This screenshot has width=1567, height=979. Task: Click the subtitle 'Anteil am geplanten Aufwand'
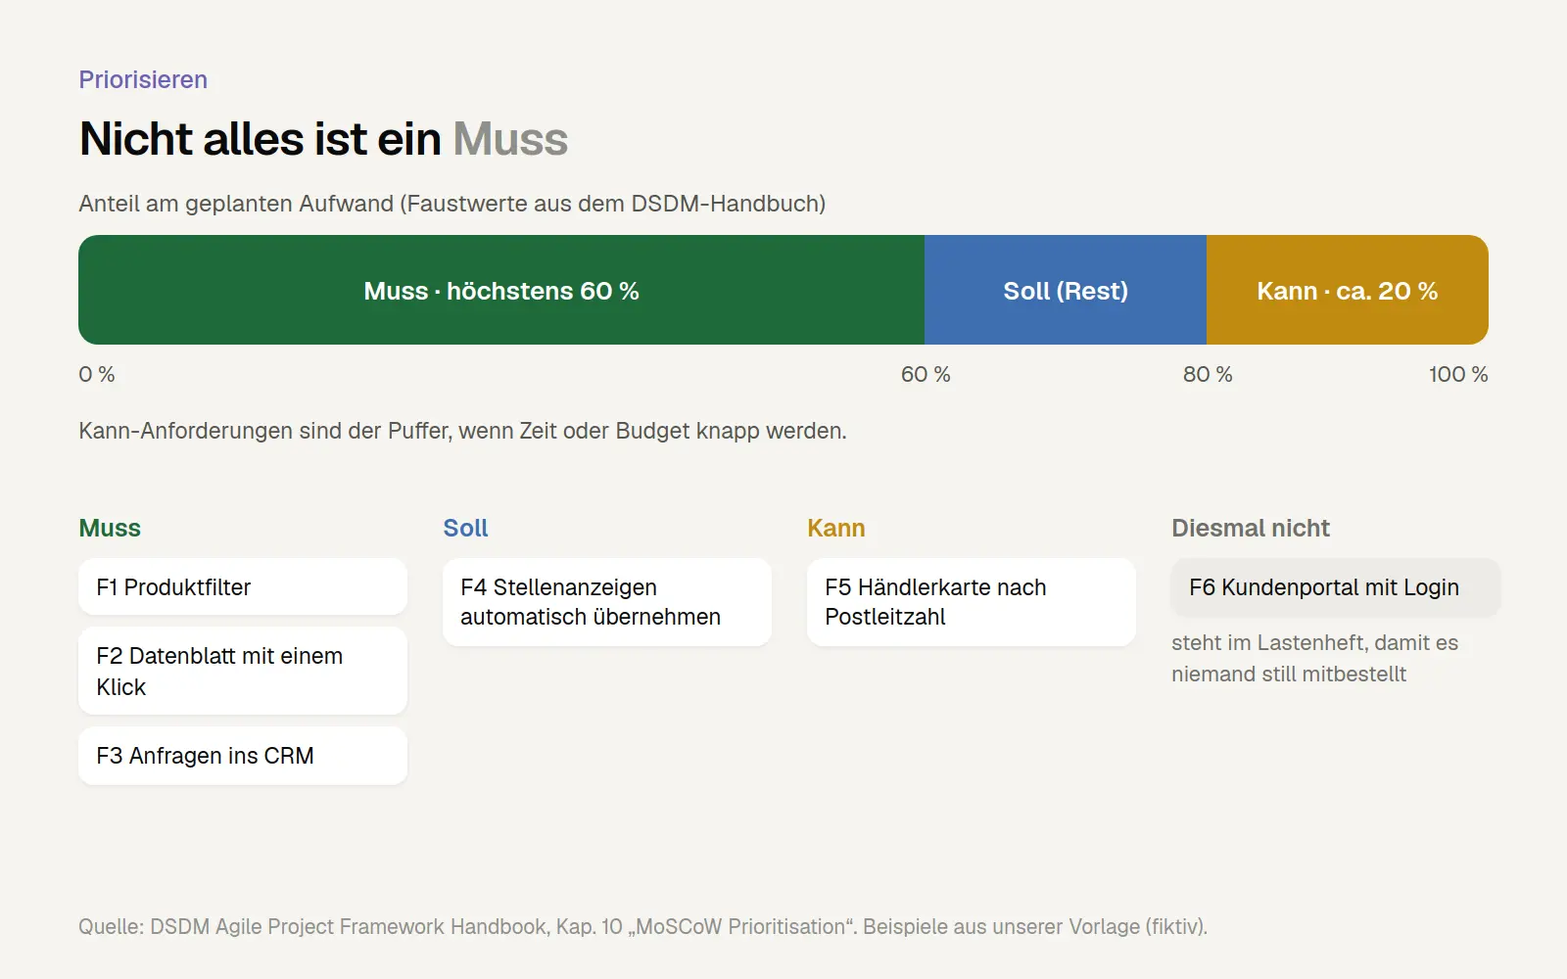(452, 204)
